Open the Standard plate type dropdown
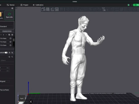The image size is (139, 104). coord(6,27)
